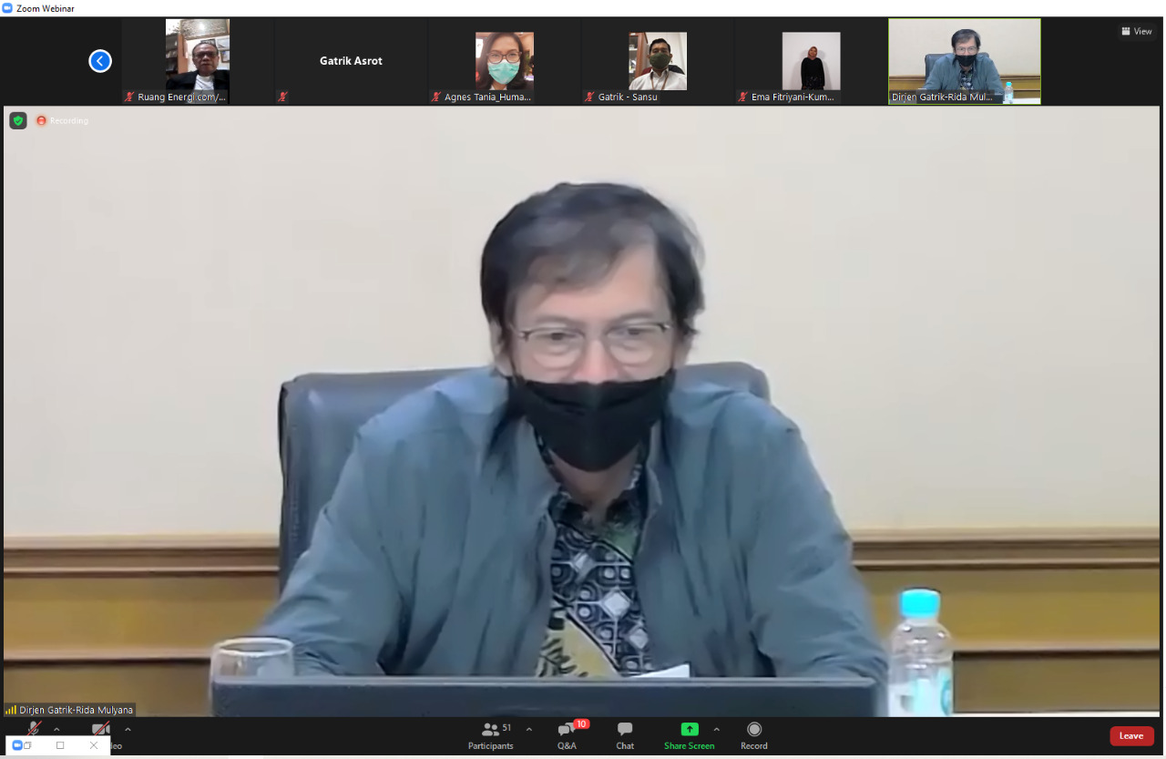Start your video
The image size is (1166, 759).
[x=99, y=728]
